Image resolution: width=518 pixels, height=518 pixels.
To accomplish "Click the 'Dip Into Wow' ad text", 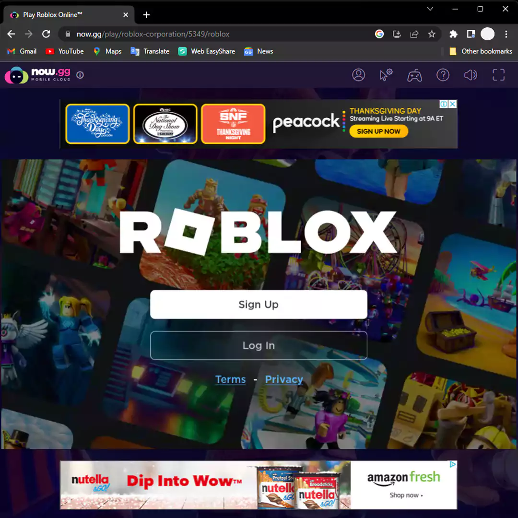I will pyautogui.click(x=184, y=481).
